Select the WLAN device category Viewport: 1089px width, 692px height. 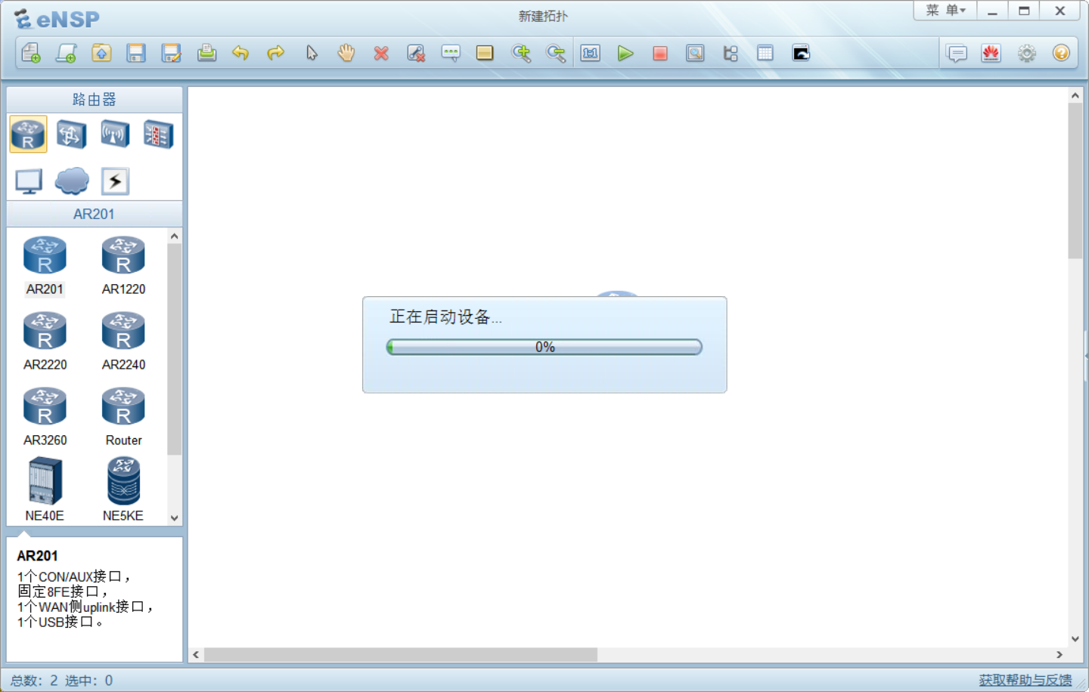[115, 134]
